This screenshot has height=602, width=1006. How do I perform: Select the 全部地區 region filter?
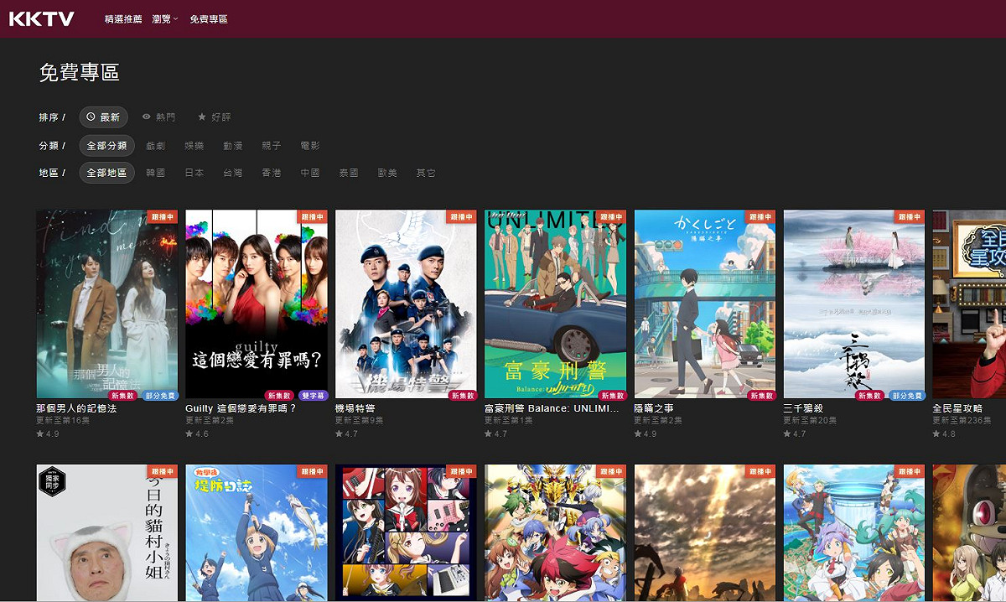106,173
